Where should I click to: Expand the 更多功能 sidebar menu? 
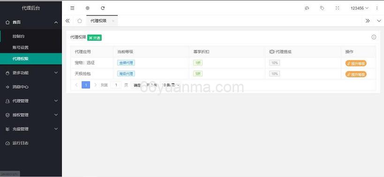(31, 73)
